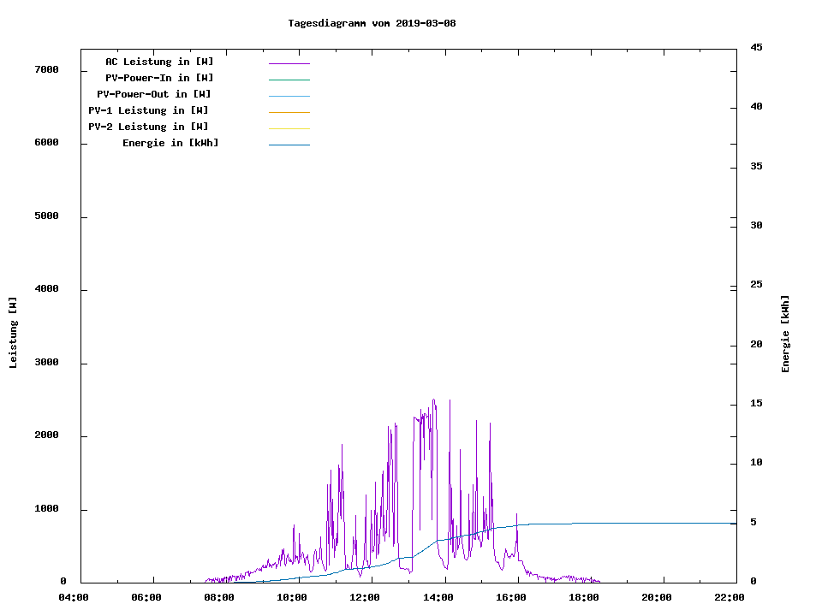Click the purple AC Leistung legend line sample
822x616 pixels.
(289, 63)
